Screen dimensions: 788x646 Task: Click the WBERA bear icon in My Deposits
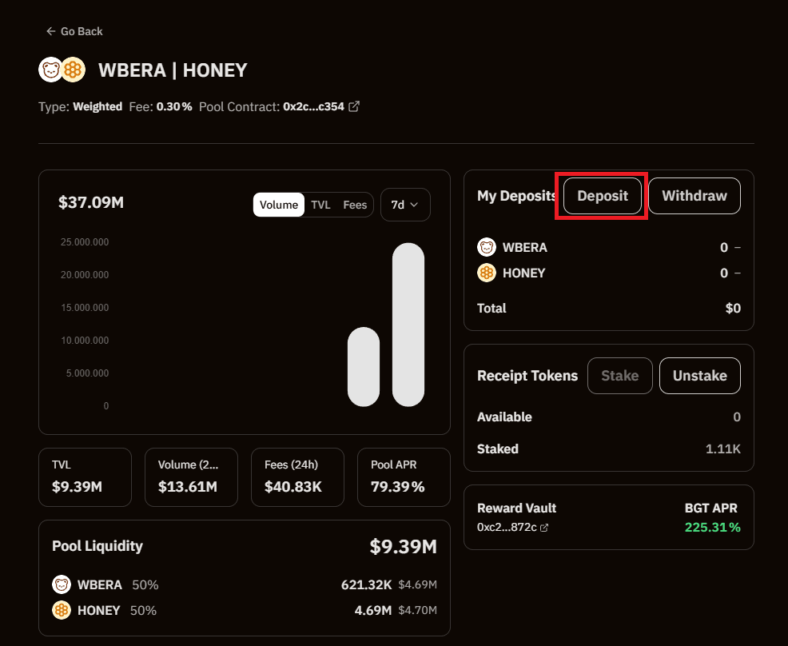[x=487, y=247]
